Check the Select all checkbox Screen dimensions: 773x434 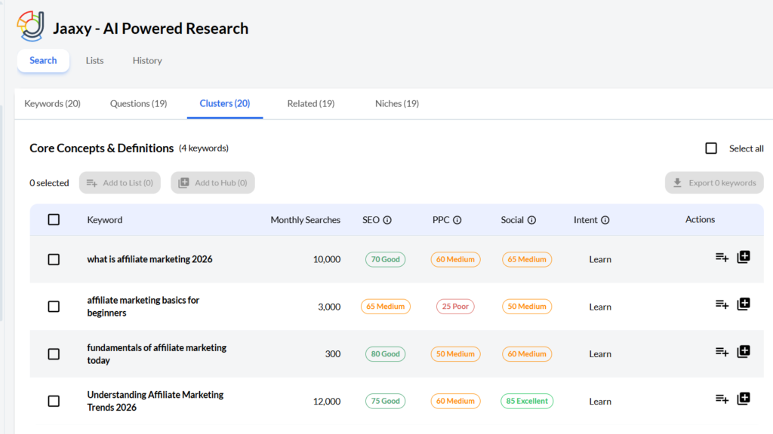[x=711, y=148]
